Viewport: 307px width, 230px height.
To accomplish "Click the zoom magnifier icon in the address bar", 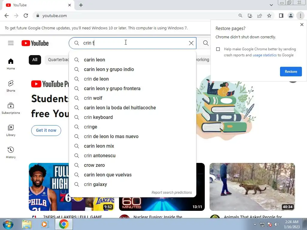I will point(240,16).
